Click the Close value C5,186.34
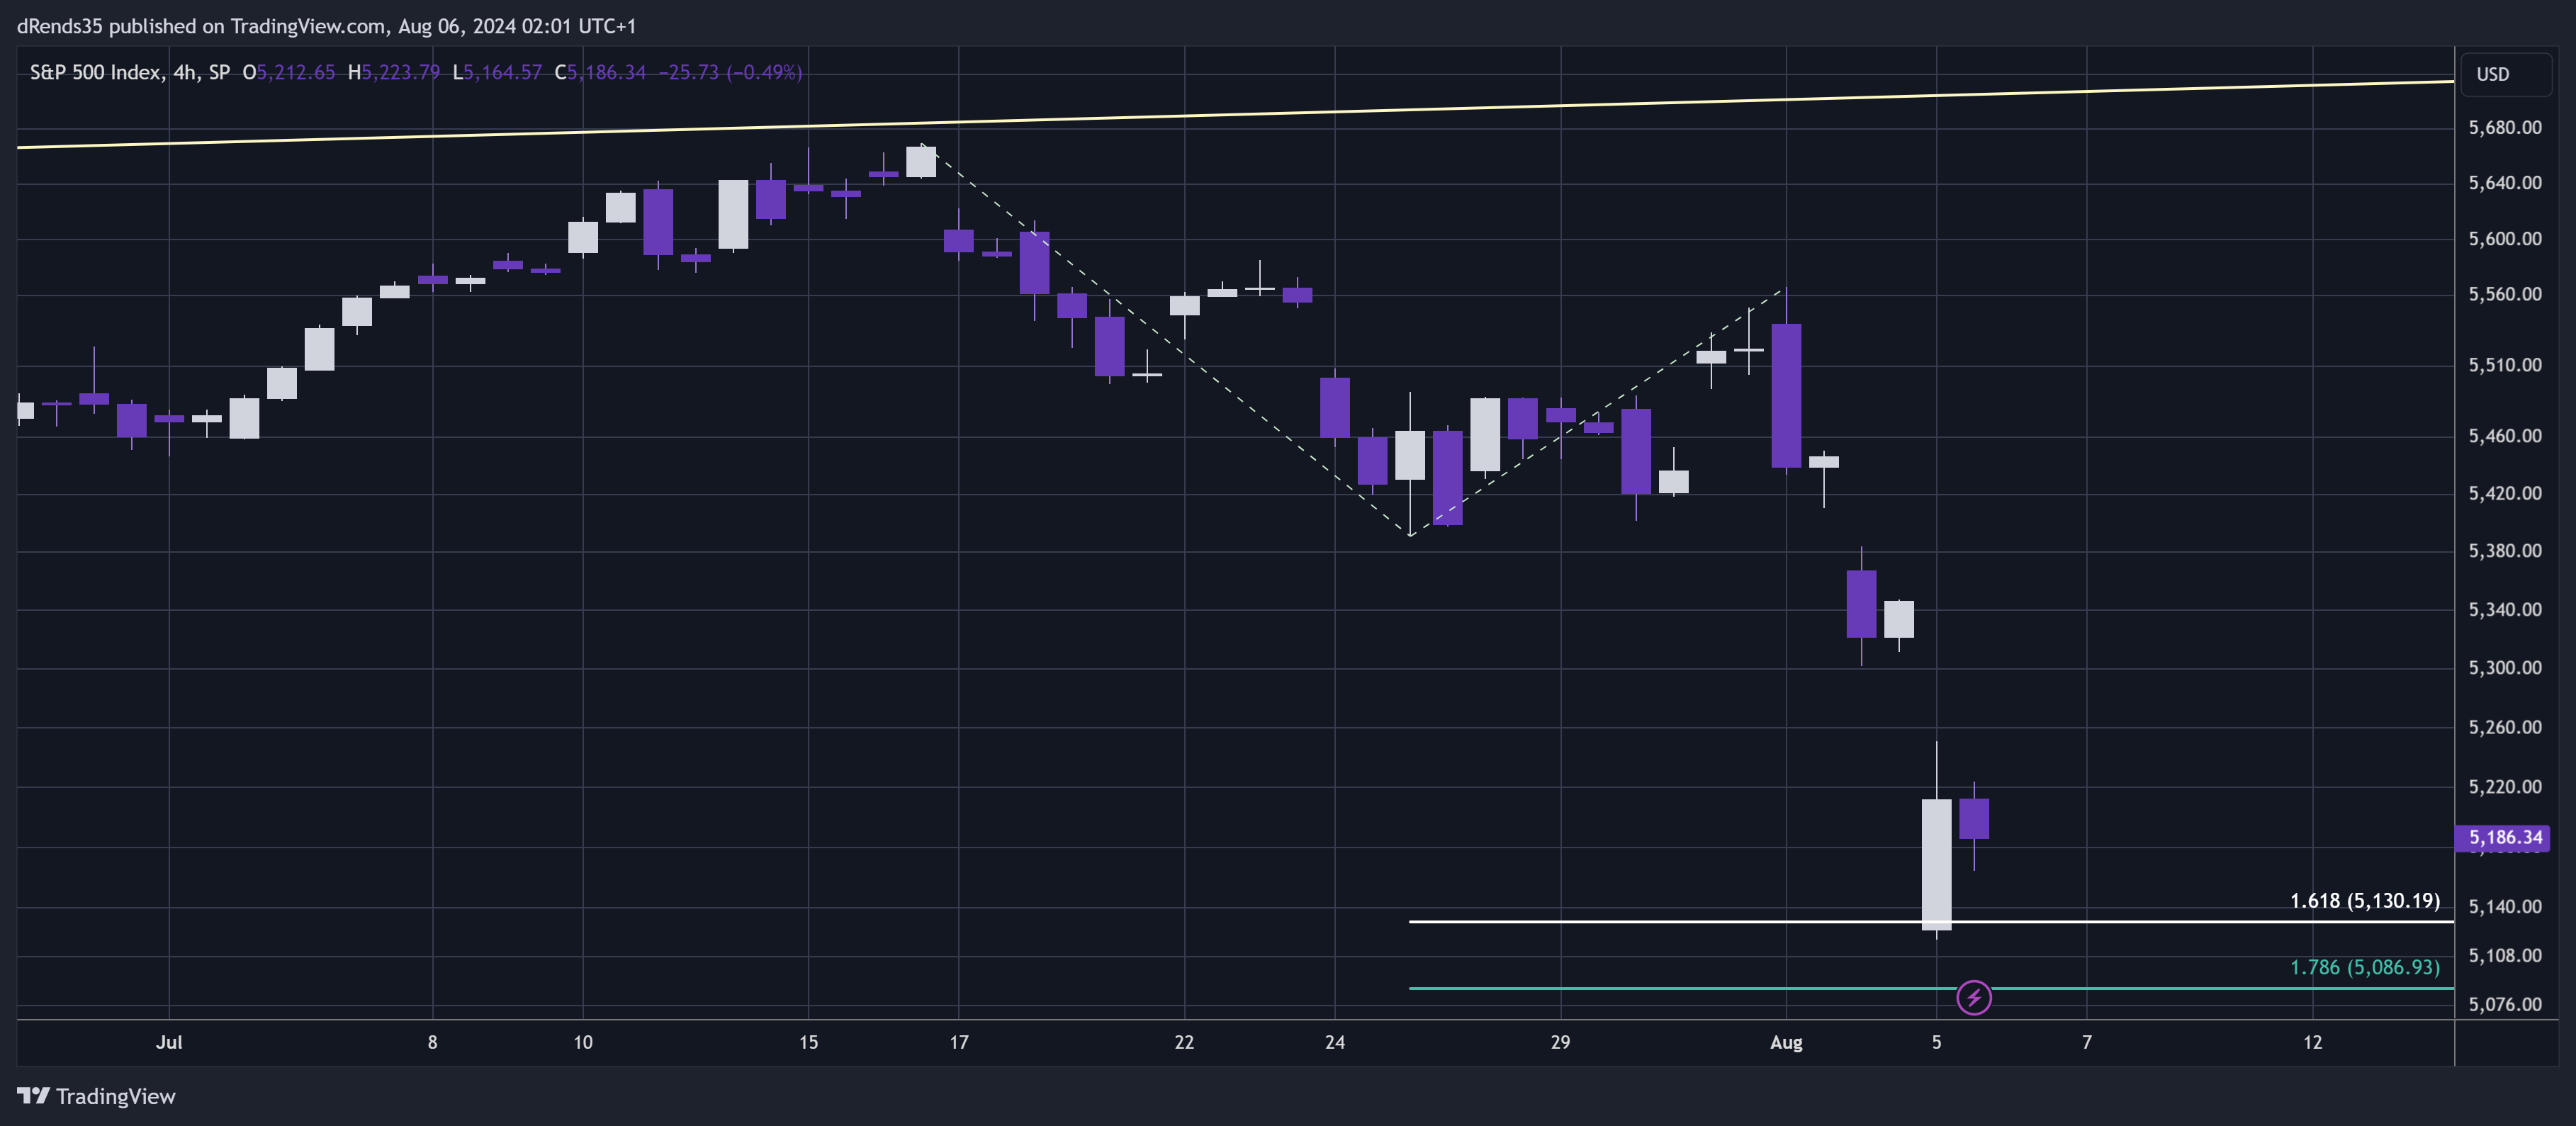The width and height of the screenshot is (2576, 1126). (600, 72)
